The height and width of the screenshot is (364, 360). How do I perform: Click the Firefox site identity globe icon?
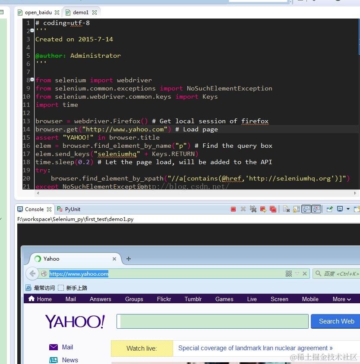point(44,274)
